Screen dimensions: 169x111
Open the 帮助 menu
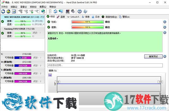click(53, 7)
